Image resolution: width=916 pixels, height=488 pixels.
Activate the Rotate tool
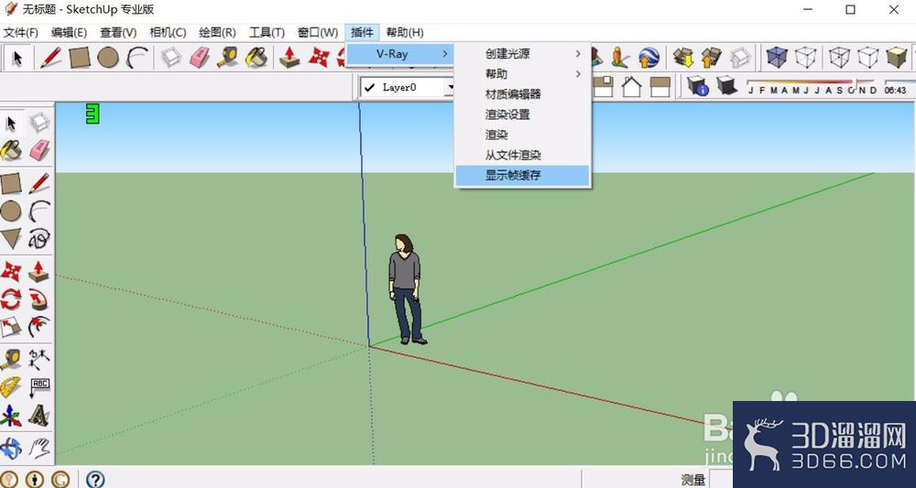click(x=10, y=299)
